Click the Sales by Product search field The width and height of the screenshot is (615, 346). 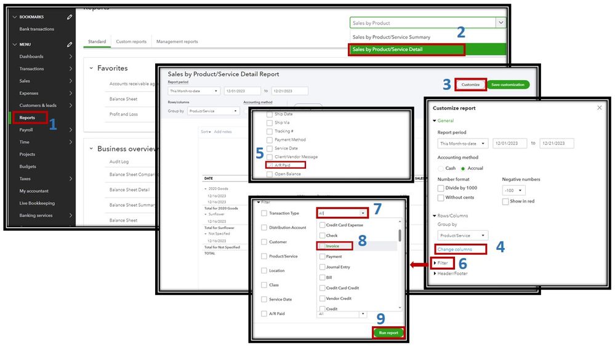[x=423, y=23]
